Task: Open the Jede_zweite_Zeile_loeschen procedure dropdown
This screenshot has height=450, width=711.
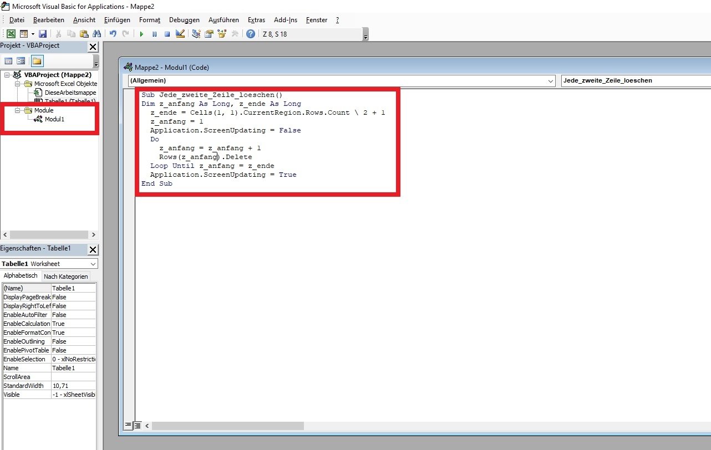Action: 636,81
